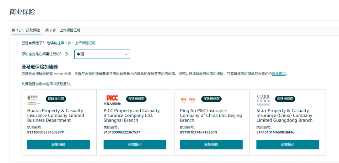339x163 pixels.
Task: Switch to the 第 1 步：获取保险 tab
Action: [x=26, y=30]
